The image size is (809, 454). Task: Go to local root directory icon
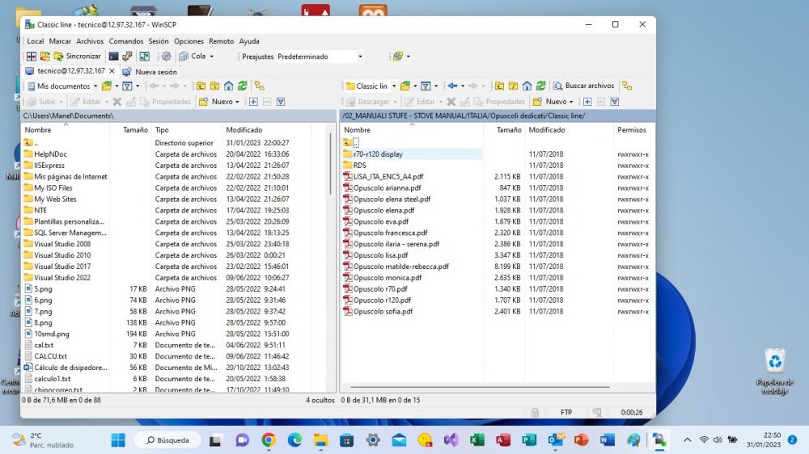click(214, 86)
